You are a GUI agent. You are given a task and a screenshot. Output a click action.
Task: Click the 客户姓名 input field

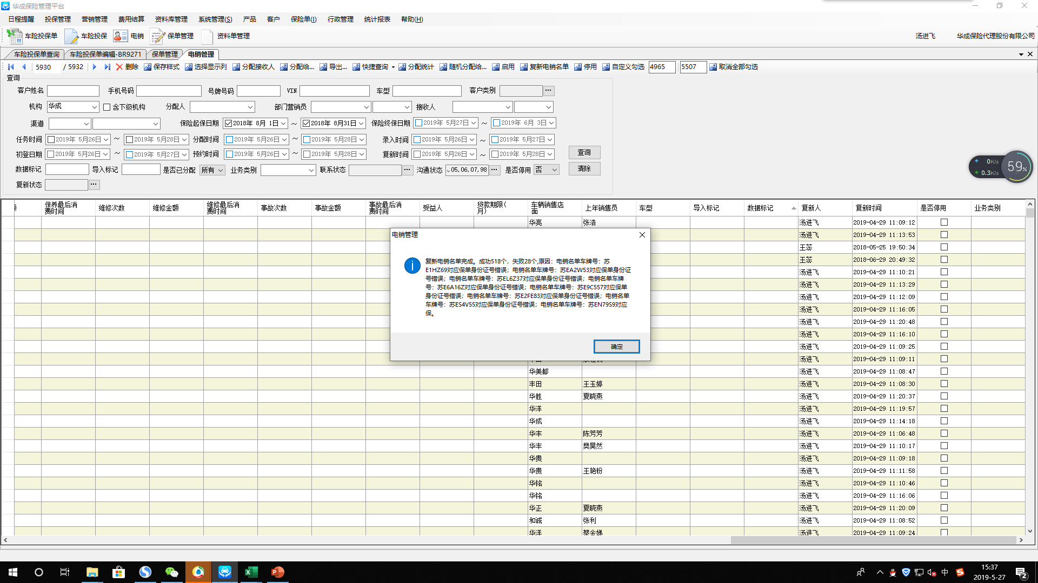tap(73, 91)
